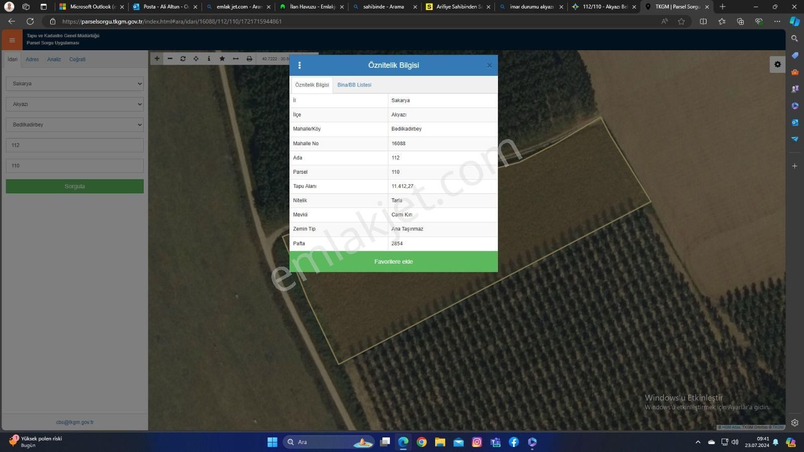The height and width of the screenshot is (452, 804).
Task: Open split screen icon in browser toolbar
Action: pos(703,22)
